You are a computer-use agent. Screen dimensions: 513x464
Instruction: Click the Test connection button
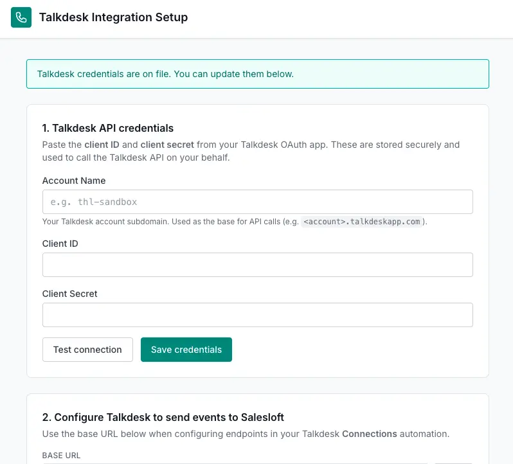pyautogui.click(x=87, y=350)
